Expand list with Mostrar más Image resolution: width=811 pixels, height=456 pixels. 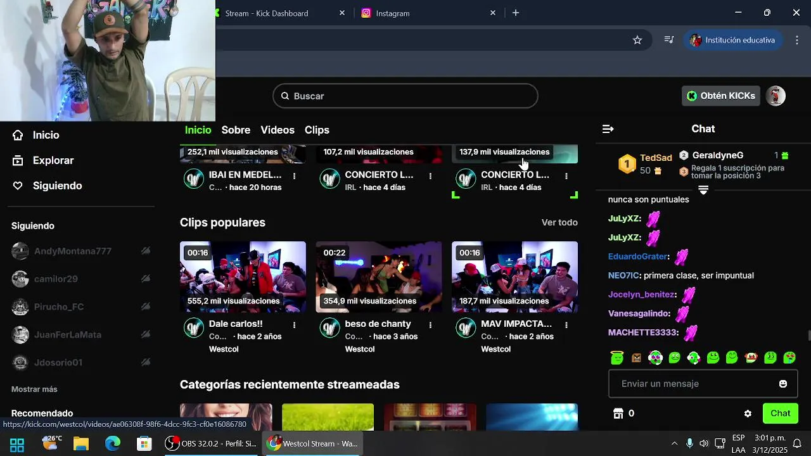click(x=34, y=389)
